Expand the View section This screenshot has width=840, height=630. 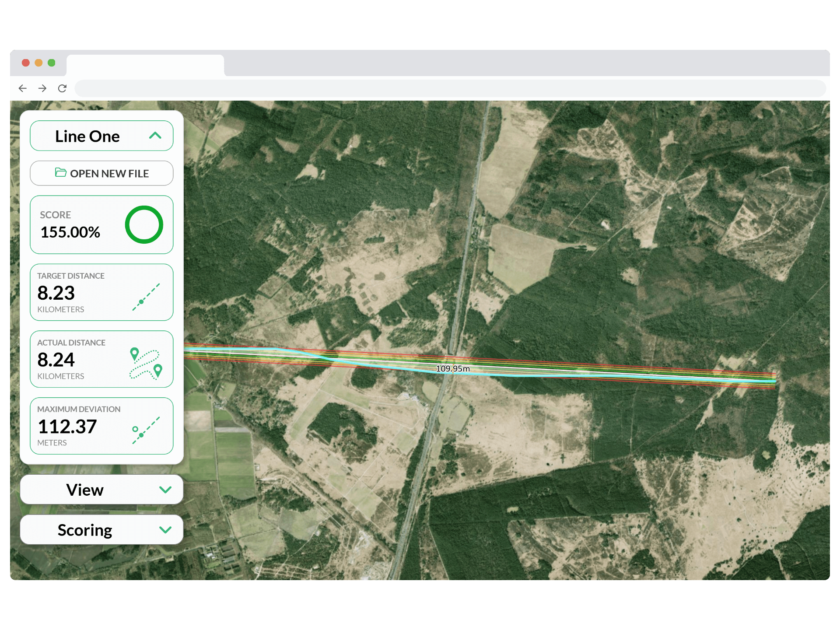pyautogui.click(x=165, y=490)
